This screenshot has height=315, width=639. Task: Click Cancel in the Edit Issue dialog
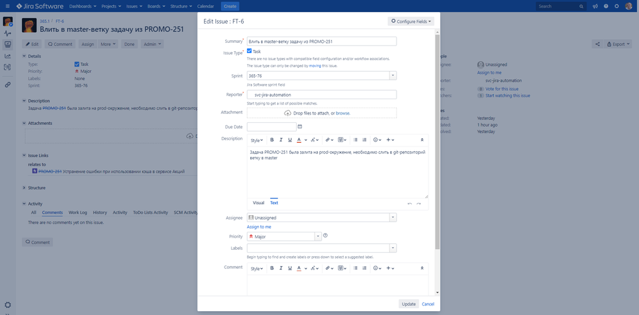(428, 304)
